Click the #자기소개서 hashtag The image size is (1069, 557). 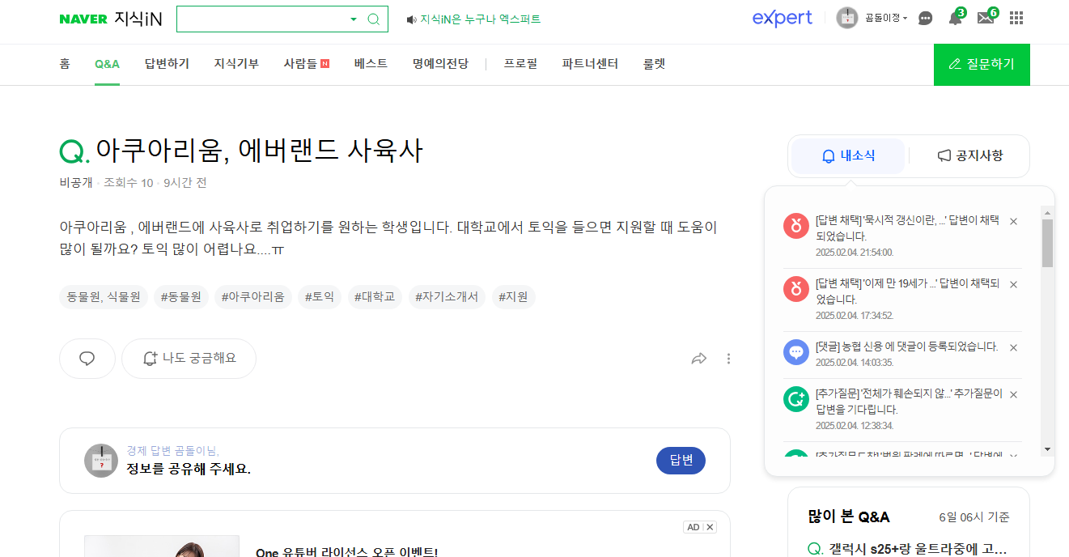pos(447,297)
